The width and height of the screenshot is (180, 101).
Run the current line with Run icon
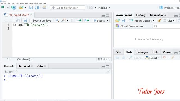coord(79,20)
